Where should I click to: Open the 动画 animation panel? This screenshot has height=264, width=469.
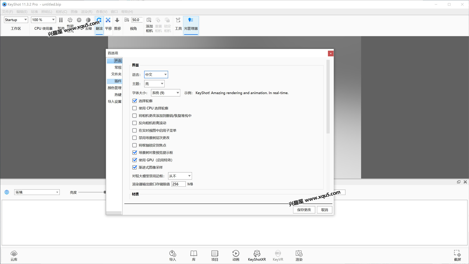click(x=236, y=255)
